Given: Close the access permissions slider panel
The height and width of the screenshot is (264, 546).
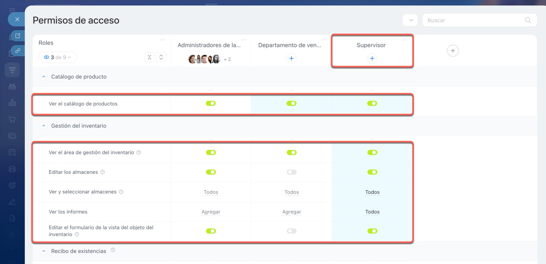Looking at the screenshot, I should point(17,19).
